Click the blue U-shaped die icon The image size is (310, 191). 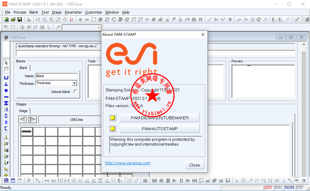[x=6, y=77]
